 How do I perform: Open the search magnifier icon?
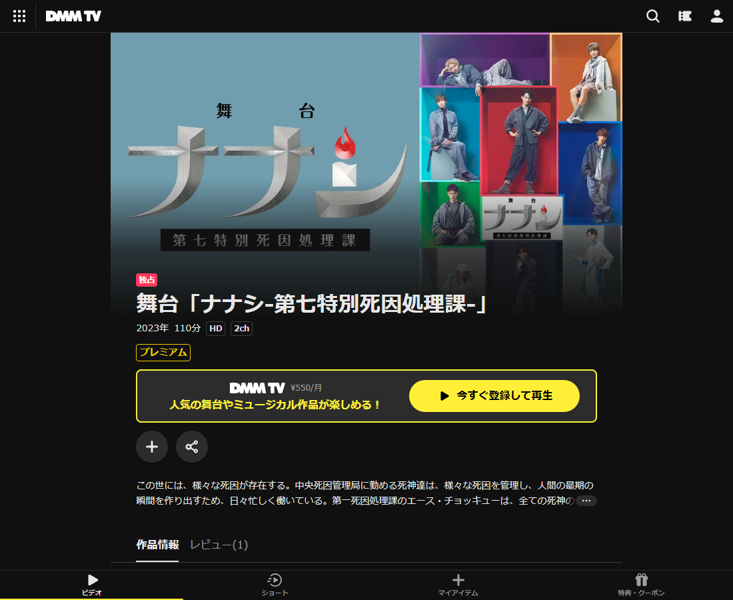coord(652,17)
